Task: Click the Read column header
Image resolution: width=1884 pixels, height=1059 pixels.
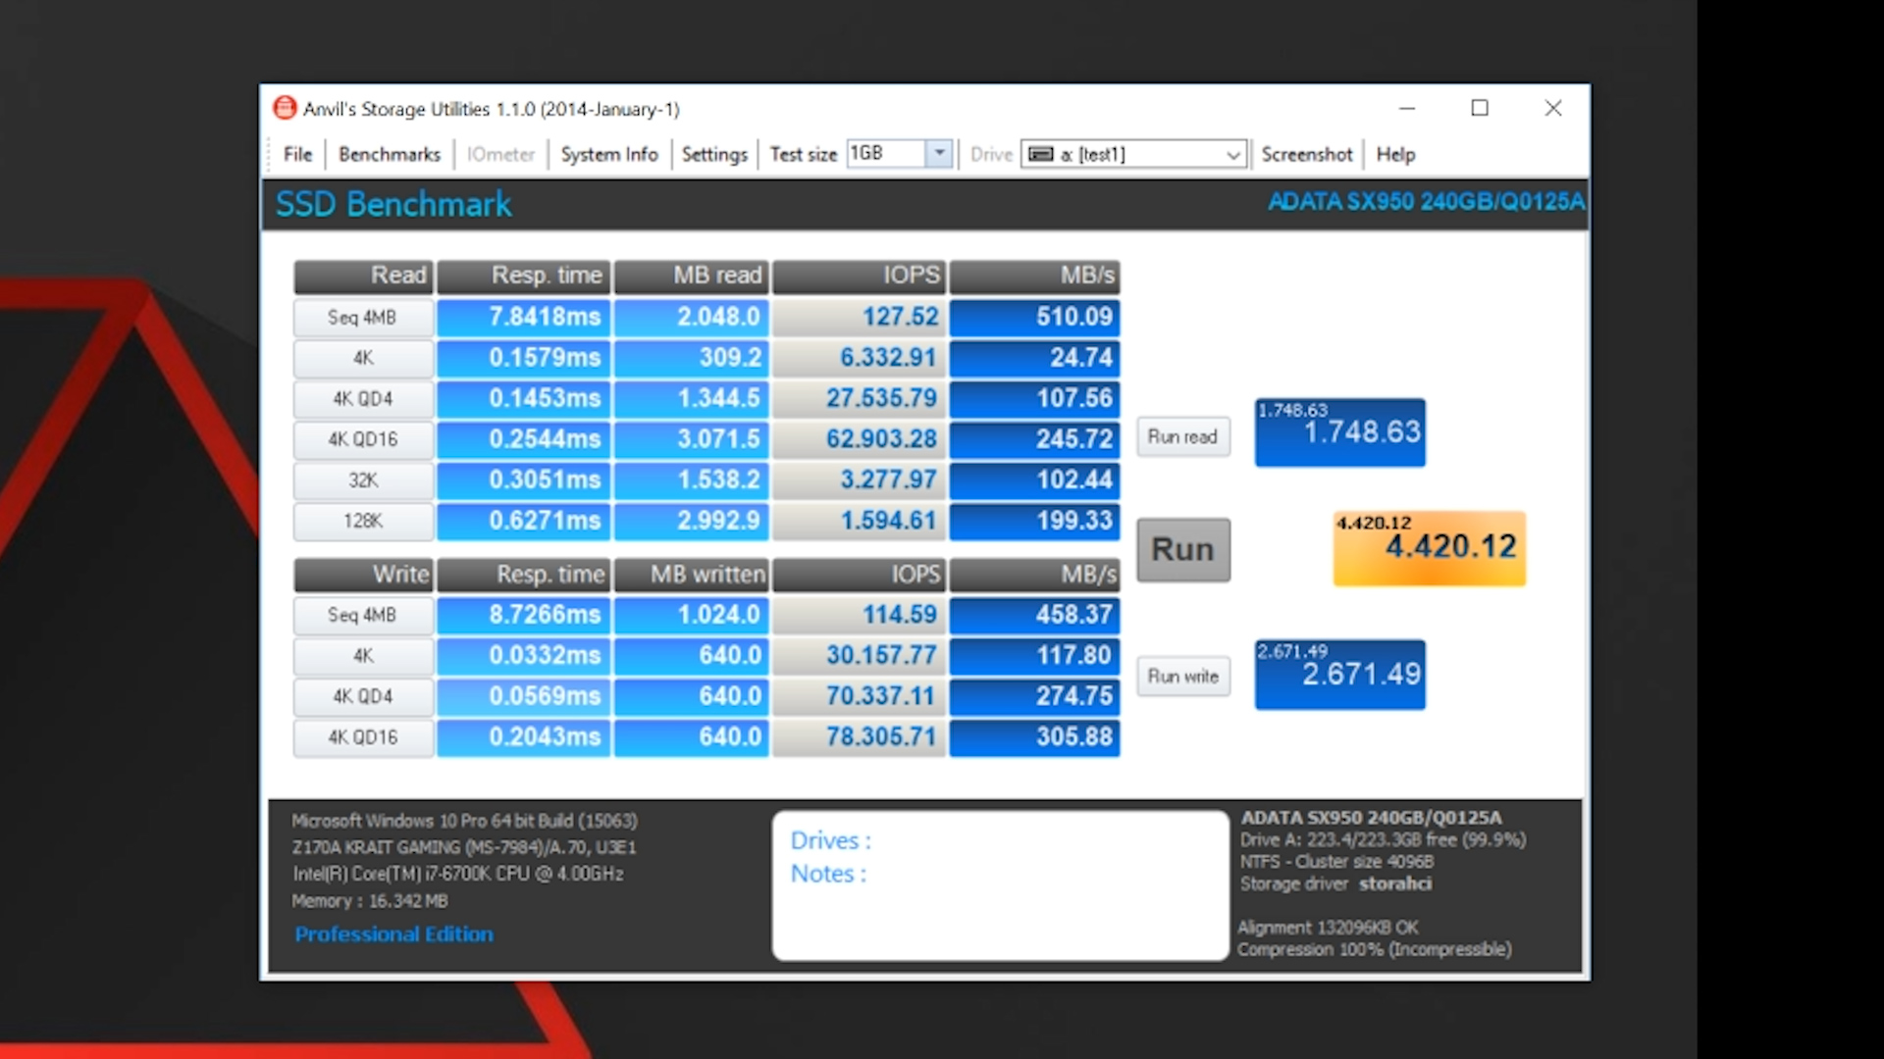Action: pos(363,276)
